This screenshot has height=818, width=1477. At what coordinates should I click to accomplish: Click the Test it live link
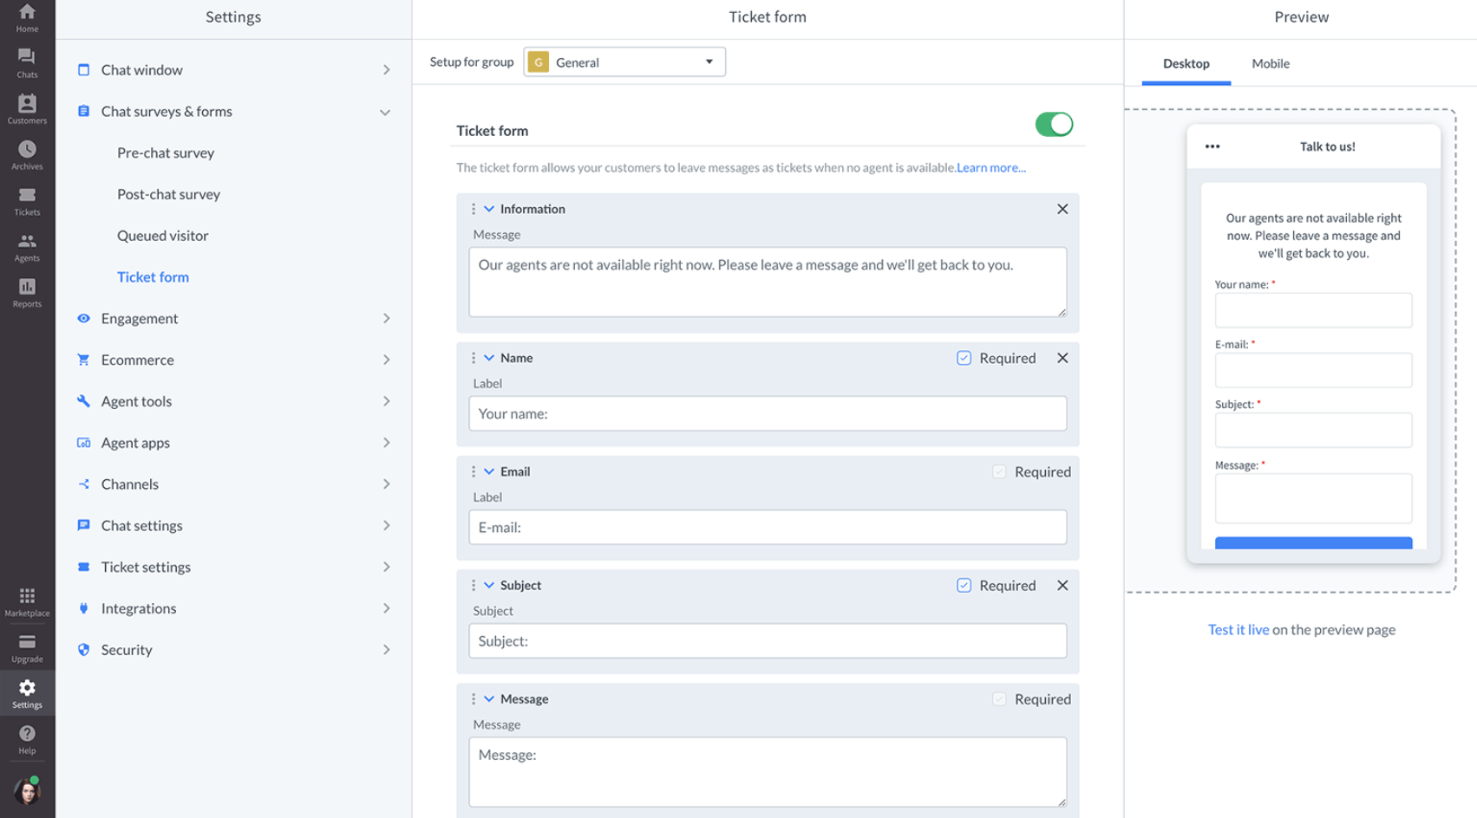click(1238, 629)
